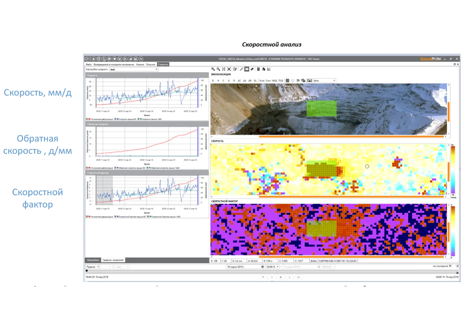Switch to the Анализ menu tab

coord(140,64)
